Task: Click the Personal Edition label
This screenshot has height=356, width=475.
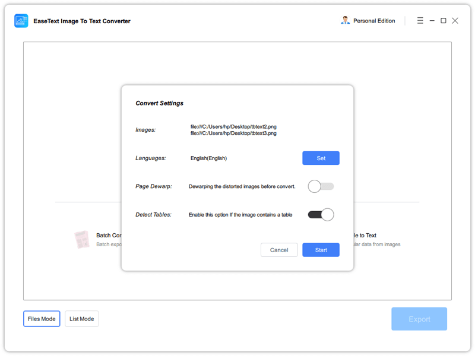Action: [374, 21]
